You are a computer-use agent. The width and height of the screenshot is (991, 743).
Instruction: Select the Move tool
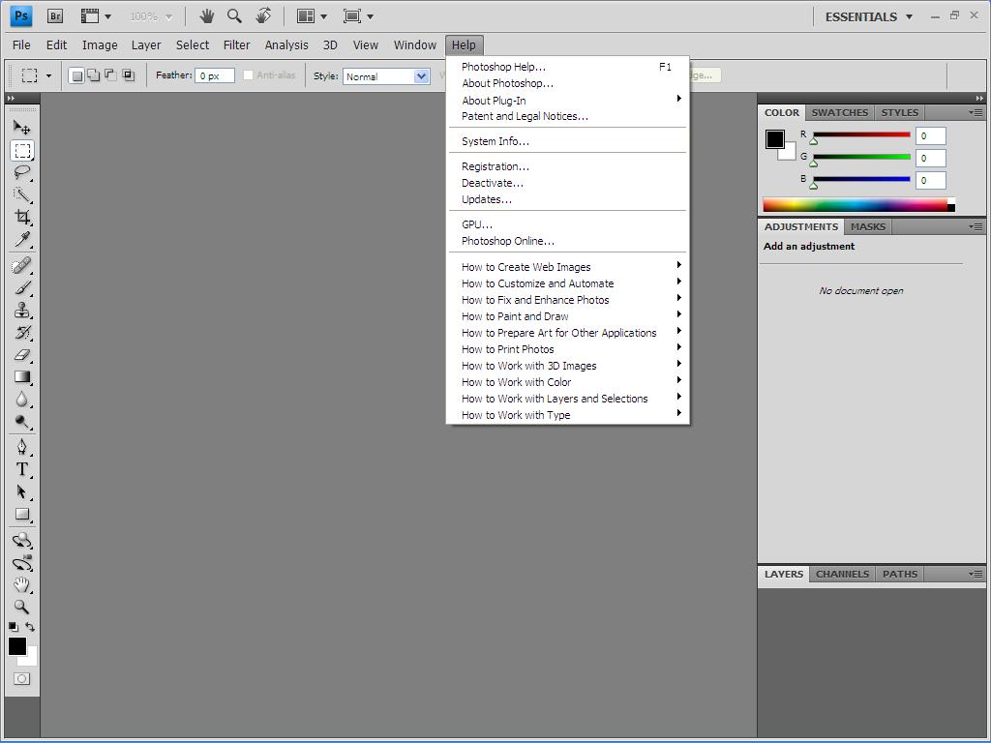(x=21, y=128)
